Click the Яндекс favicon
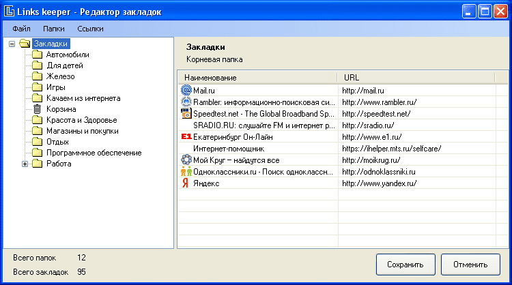 tap(186, 183)
